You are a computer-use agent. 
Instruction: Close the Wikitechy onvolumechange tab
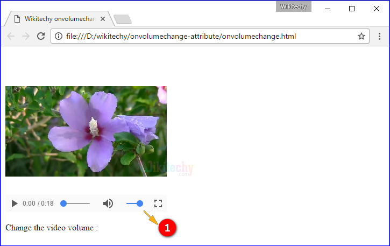click(104, 19)
